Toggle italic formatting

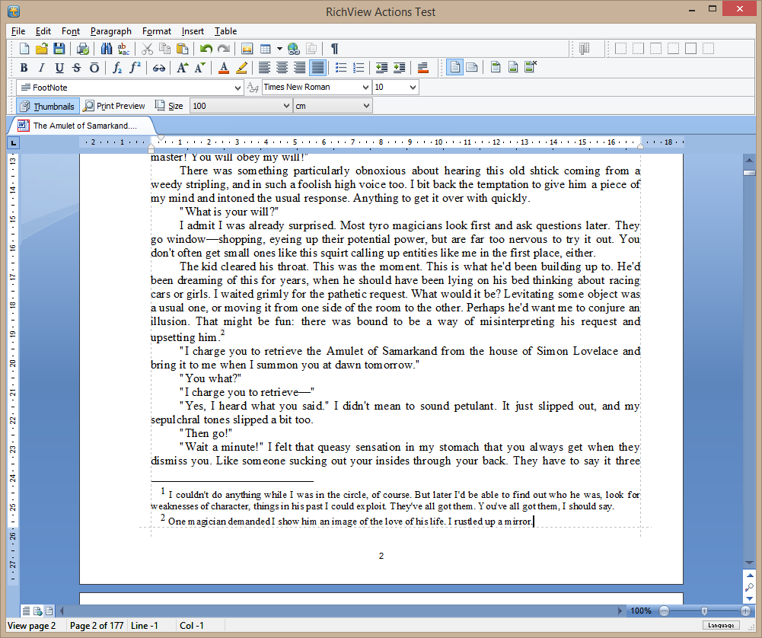click(x=41, y=68)
